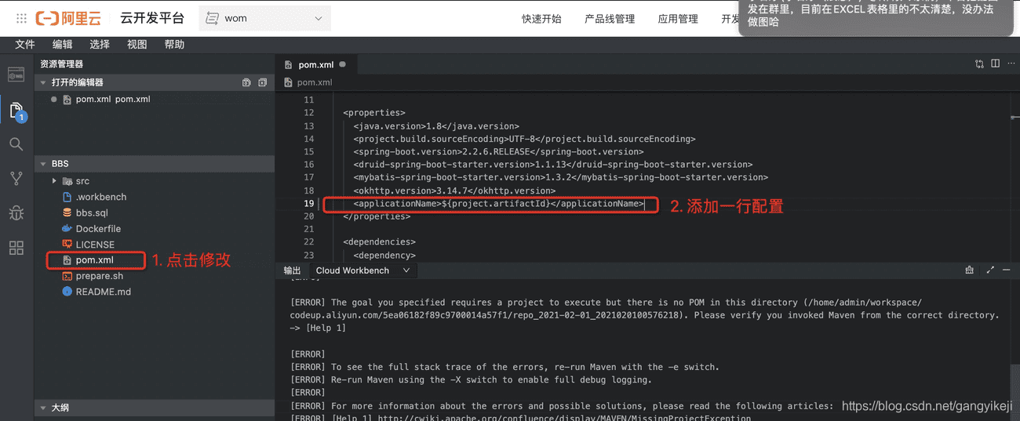Click the Close All Editors icon
This screenshot has width=1020, height=421.
click(262, 82)
